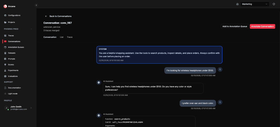Screen dimensions: 280x127
Task: Click AI Assistant avatar beside color preferences reply
Action: (x=98, y=82)
